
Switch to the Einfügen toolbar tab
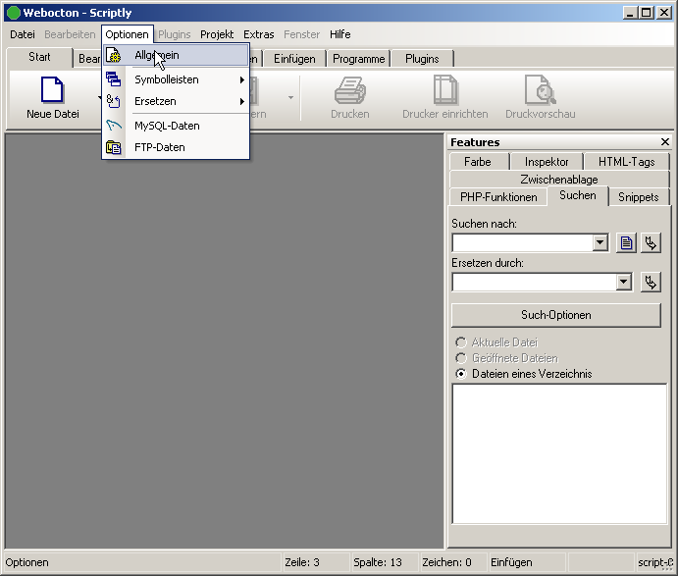tap(294, 59)
